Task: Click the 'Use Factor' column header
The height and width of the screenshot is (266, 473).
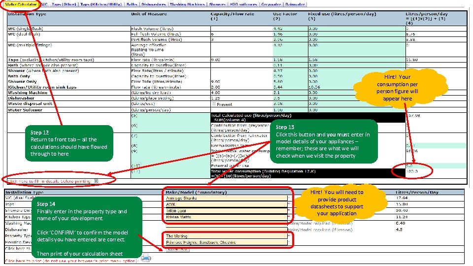Action: coord(285,14)
